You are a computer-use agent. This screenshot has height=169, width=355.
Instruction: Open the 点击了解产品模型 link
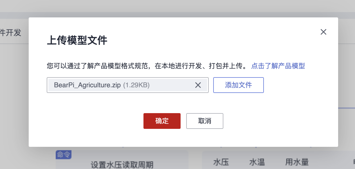(x=278, y=66)
